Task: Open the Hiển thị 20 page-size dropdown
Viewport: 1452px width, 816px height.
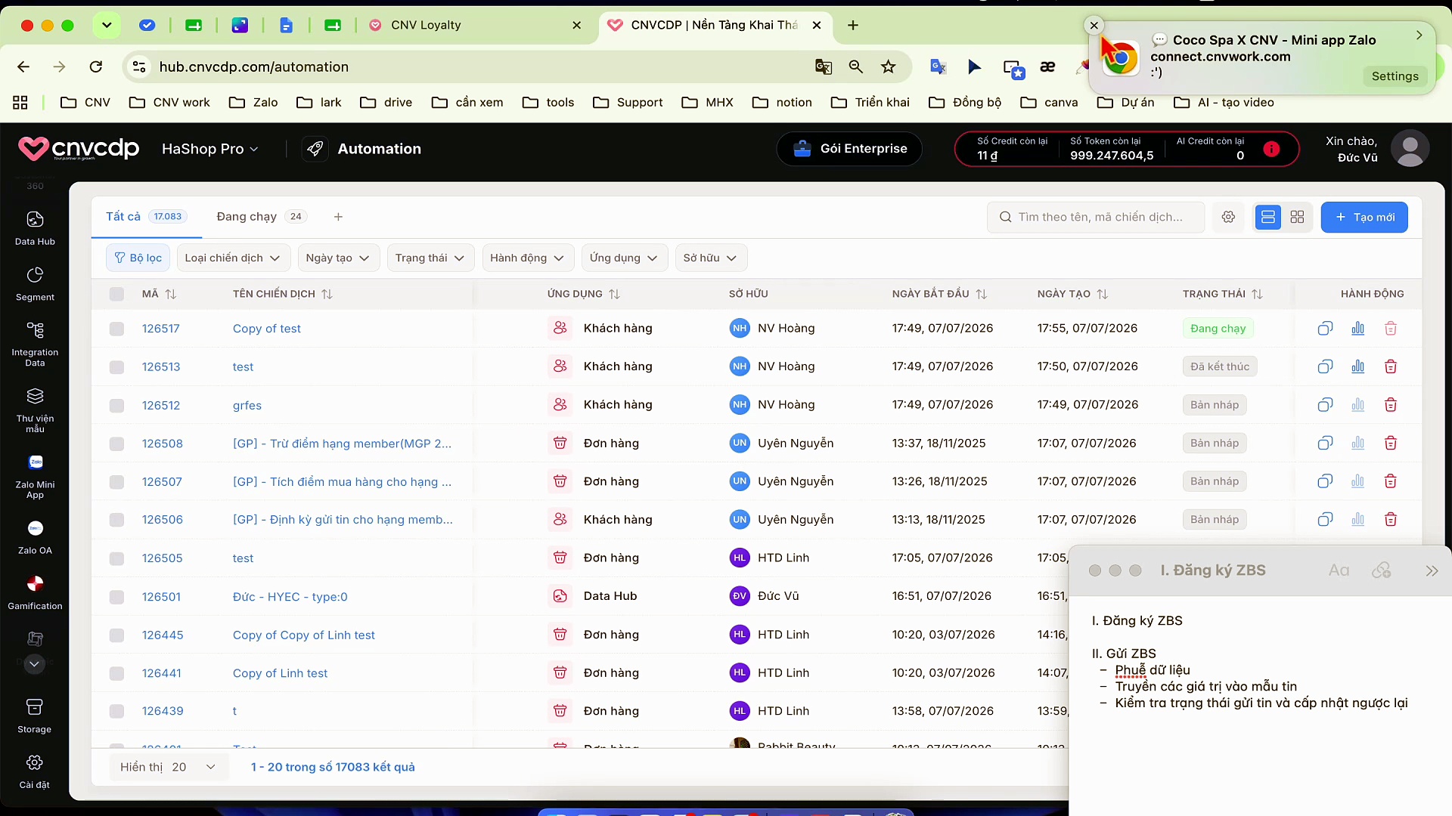Action: [x=168, y=767]
